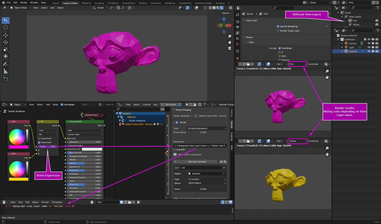Select the Scale tool

[5, 49]
